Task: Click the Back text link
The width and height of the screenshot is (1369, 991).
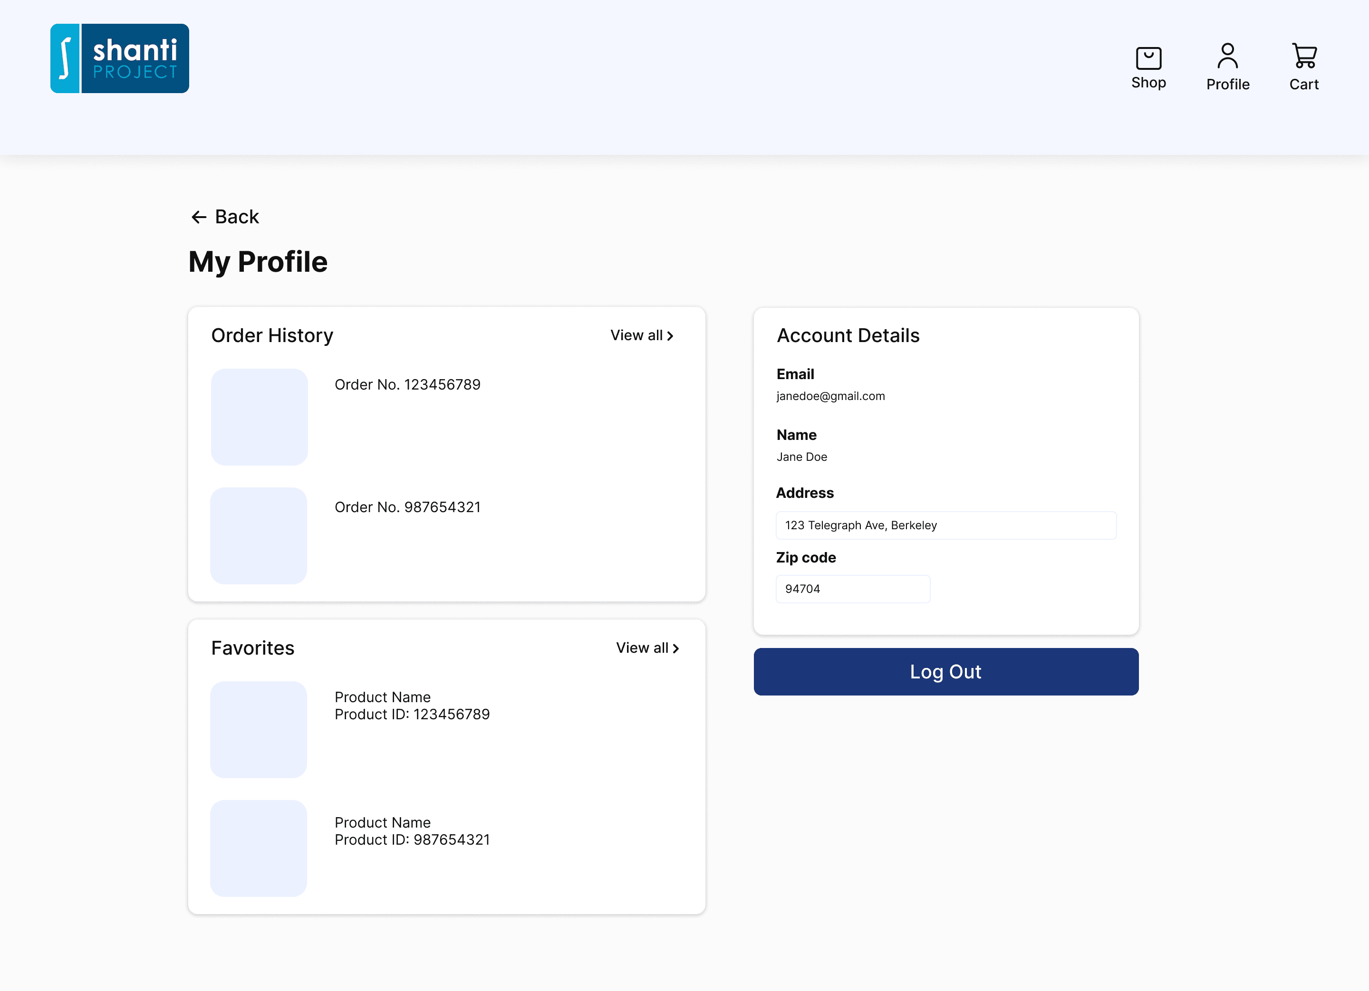Action: point(237,217)
